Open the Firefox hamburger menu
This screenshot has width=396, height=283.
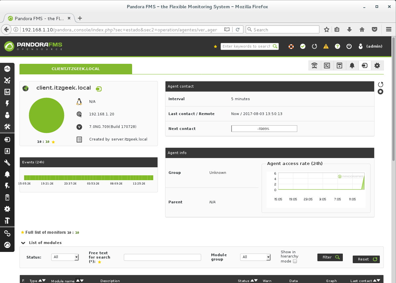[389, 29]
